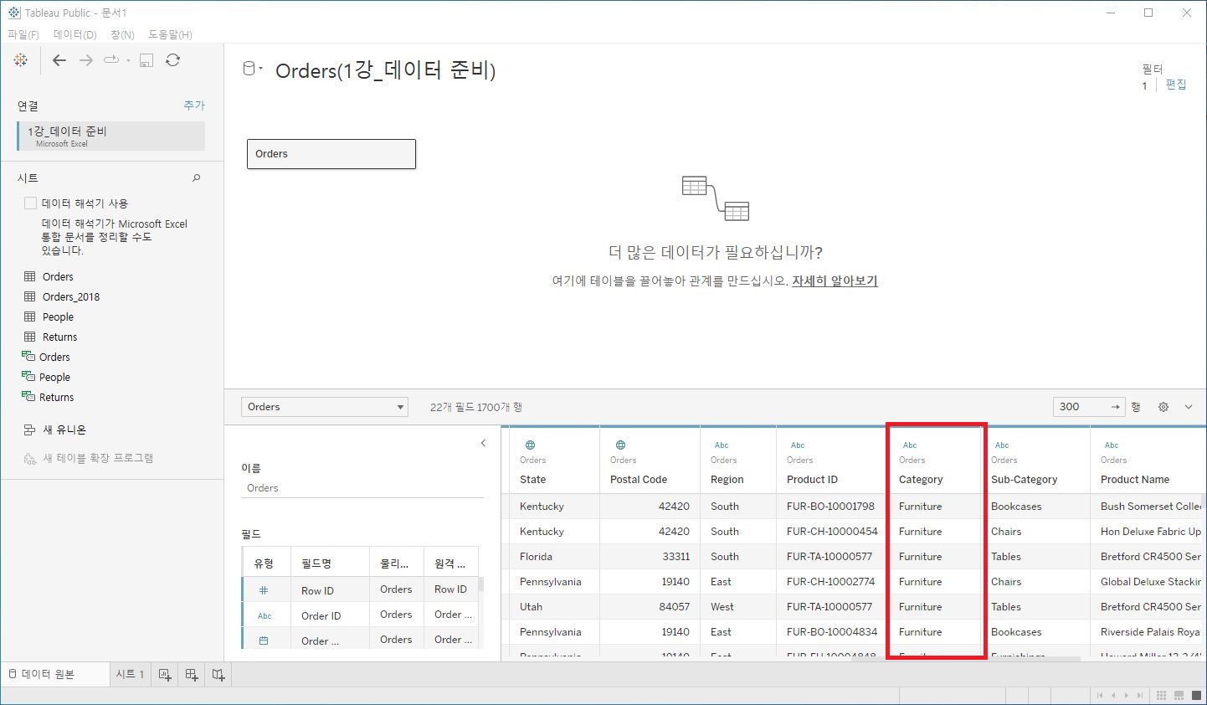The width and height of the screenshot is (1207, 705).
Task: Click the Abc type icon above Sub-Category
Action: click(1002, 445)
